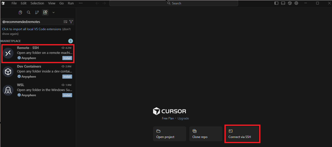This screenshot has height=147, width=332.
Task: Click the don't show again link
Action: (x=36, y=31)
